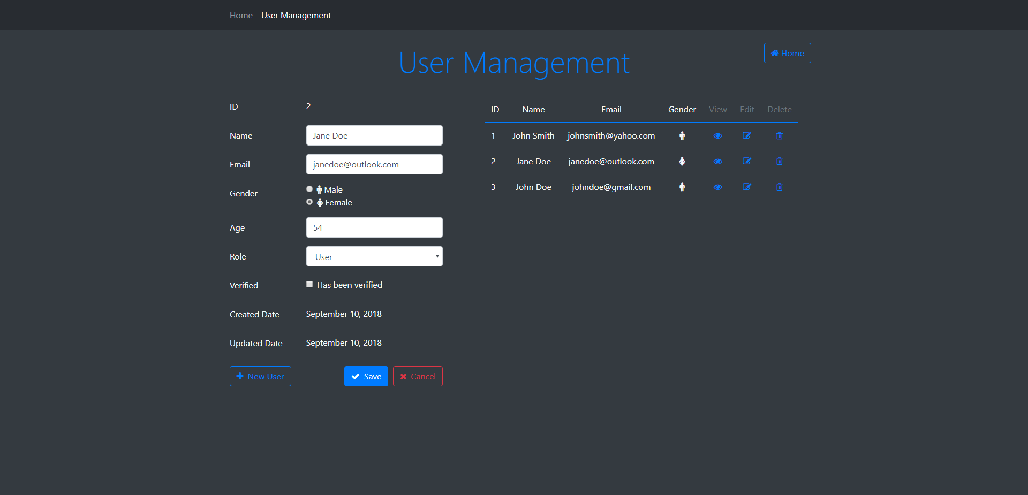Viewport: 1028px width, 495px height.
Task: Click the New User button
Action: tap(260, 376)
